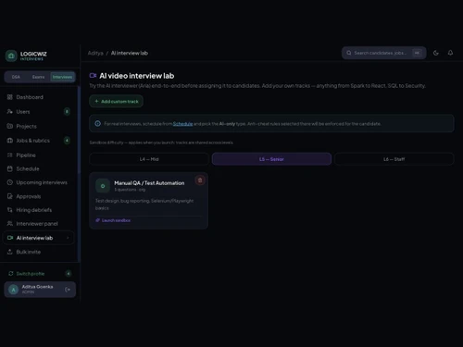Click the Users count badge
The image size is (463, 347).
pyautogui.click(x=67, y=112)
